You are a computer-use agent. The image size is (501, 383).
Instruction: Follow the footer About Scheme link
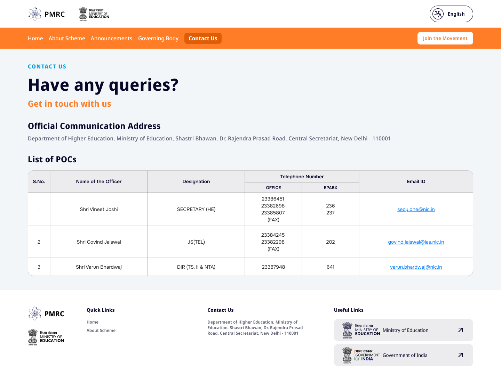(101, 331)
